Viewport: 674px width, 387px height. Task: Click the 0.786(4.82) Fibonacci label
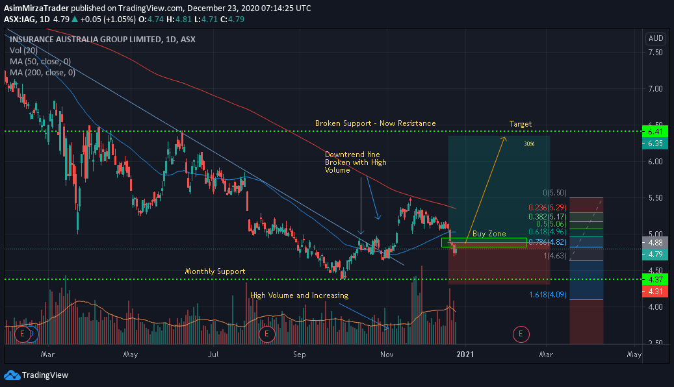pos(548,242)
